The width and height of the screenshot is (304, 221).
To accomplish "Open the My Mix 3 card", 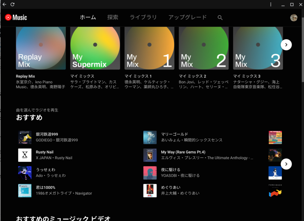I will point(258,48).
